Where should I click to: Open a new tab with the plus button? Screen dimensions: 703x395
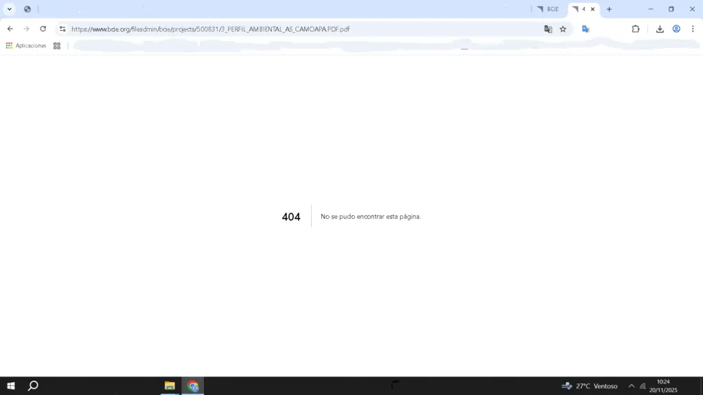point(609,10)
